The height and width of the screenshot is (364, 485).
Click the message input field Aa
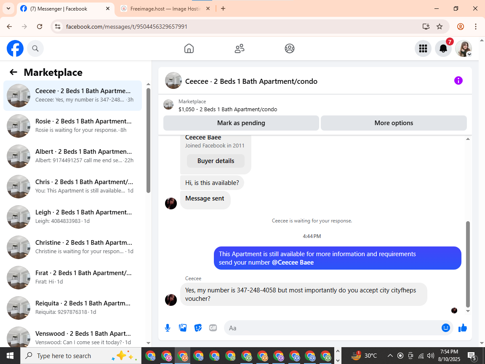333,328
